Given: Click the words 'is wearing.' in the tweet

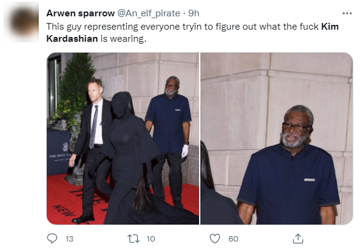Looking at the screenshot, I should coord(123,39).
